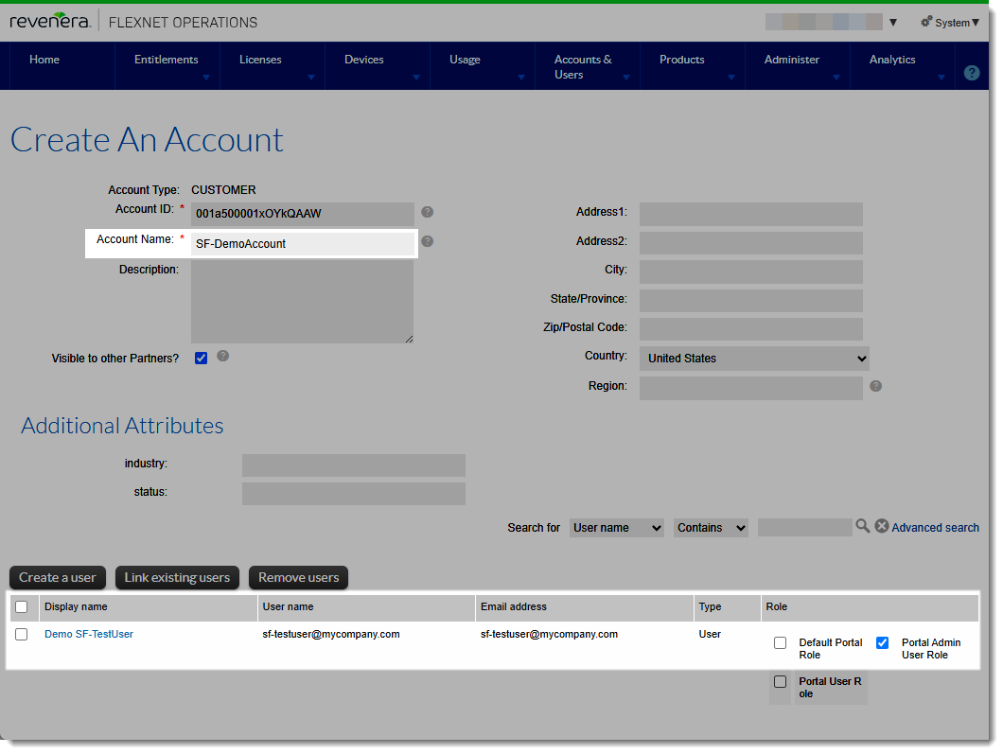Enable the Default Portal Role checkbox
Image resolution: width=1003 pixels, height=754 pixels.
pyautogui.click(x=780, y=642)
